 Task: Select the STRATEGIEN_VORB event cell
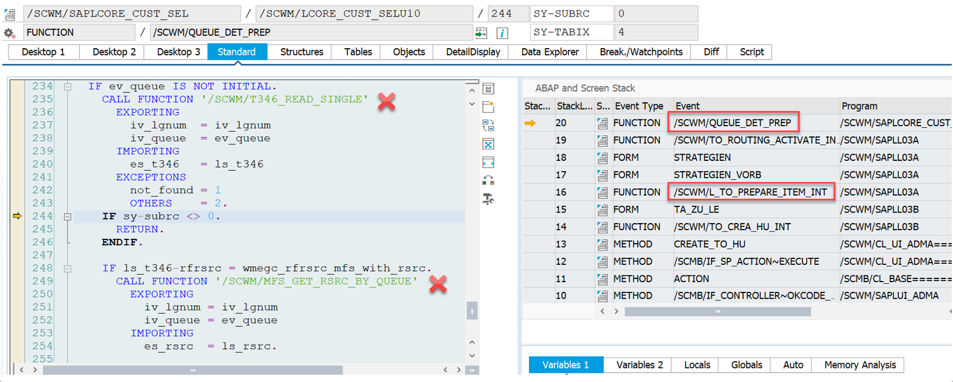(x=756, y=175)
